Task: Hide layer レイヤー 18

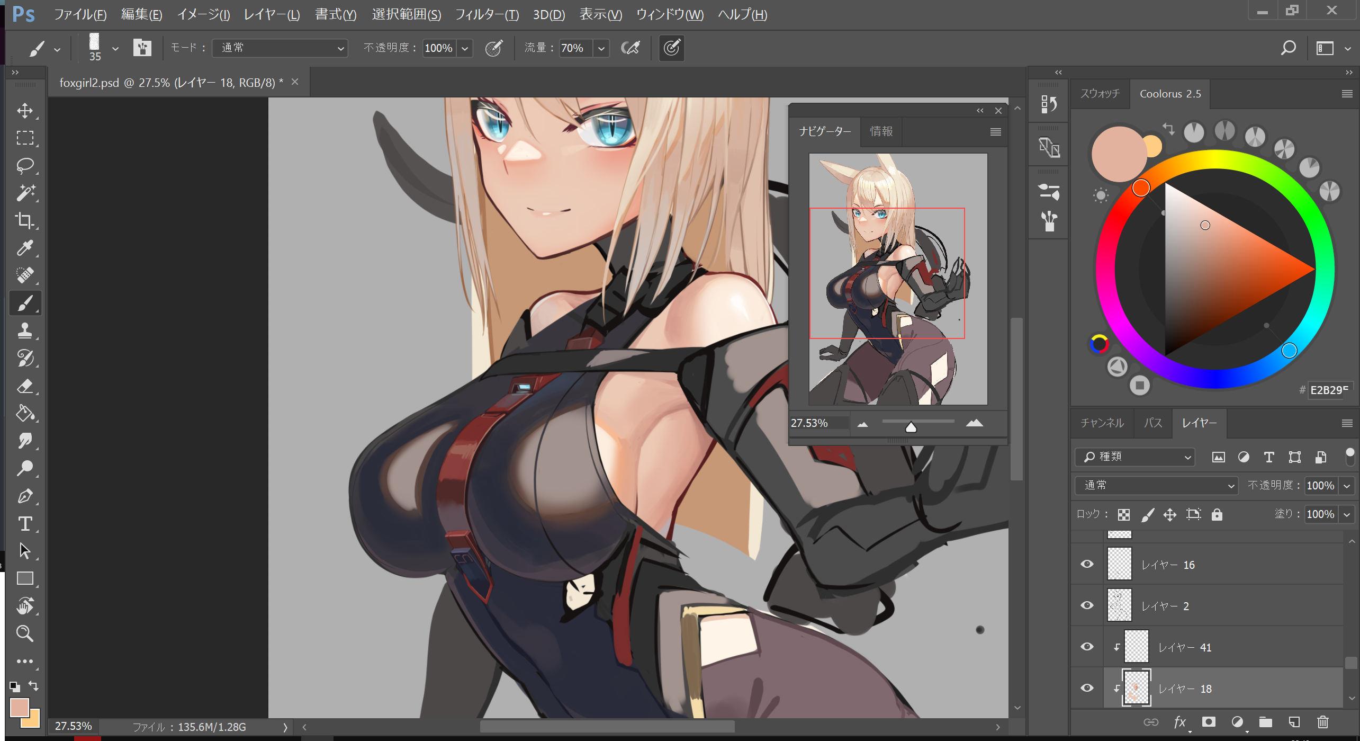Action: point(1087,688)
